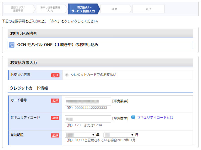Screen dimensions: 201x150
Task: Click the セキュリティコード input field
Action: point(88,119)
